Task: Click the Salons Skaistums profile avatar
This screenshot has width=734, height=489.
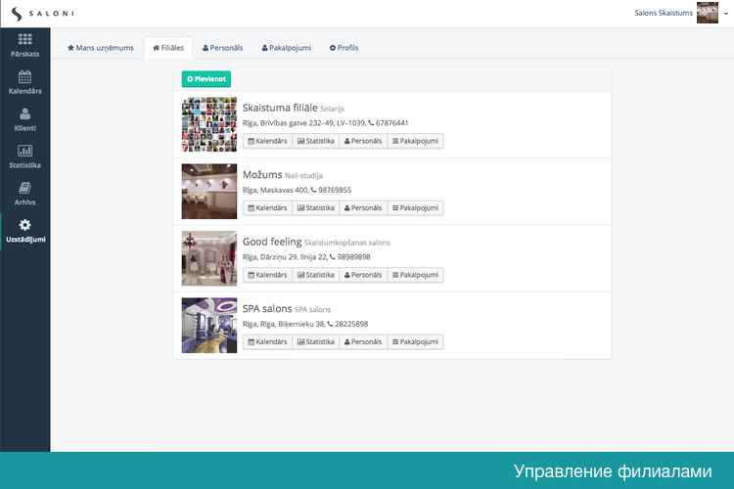Action: 707,13
